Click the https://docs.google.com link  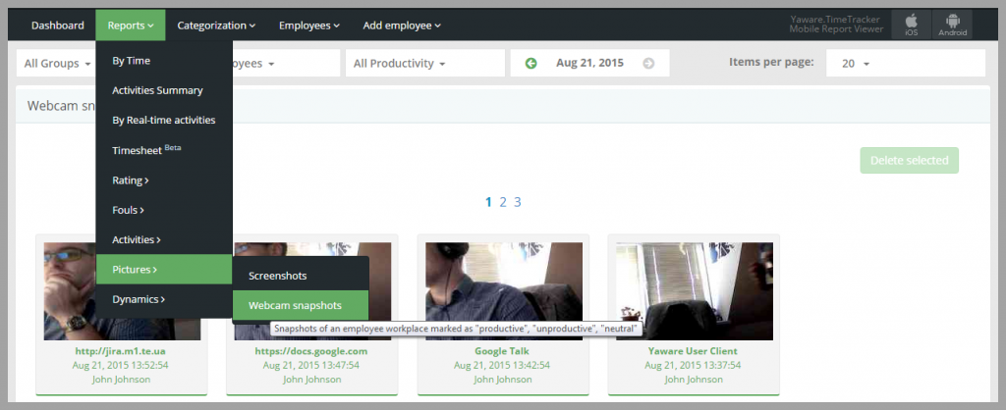click(x=311, y=351)
